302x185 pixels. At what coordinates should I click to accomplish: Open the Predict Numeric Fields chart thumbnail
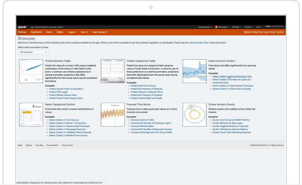point(31,71)
